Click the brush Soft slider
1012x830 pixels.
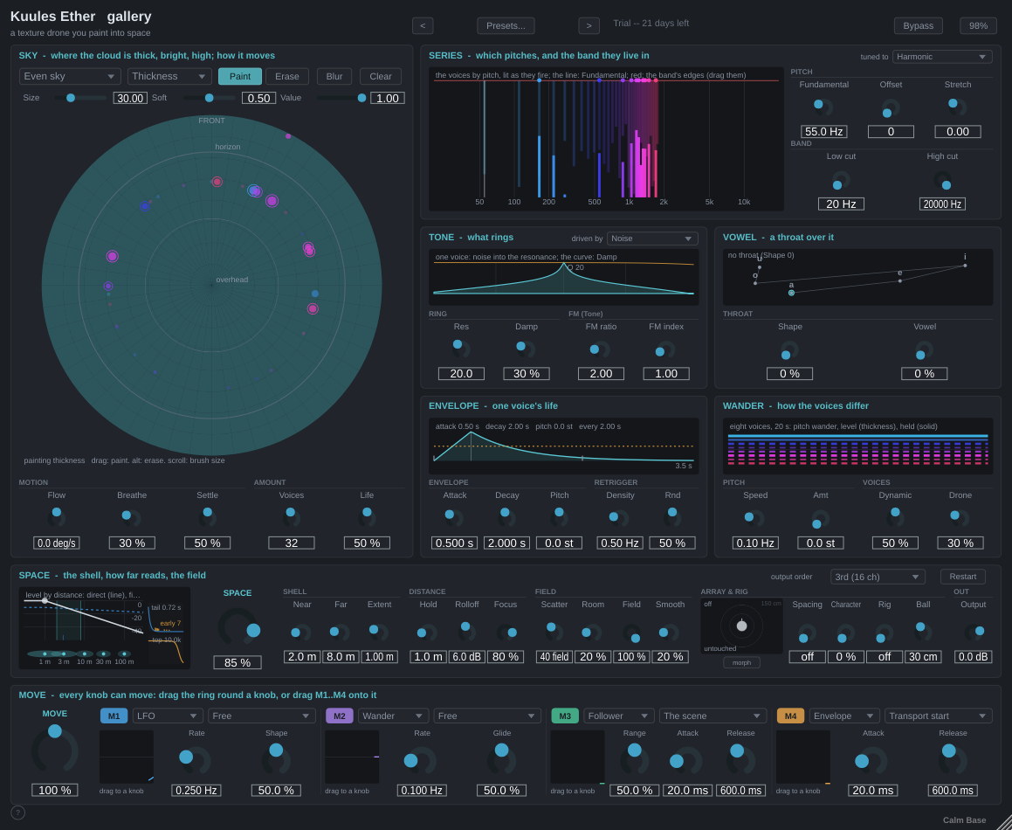209,98
